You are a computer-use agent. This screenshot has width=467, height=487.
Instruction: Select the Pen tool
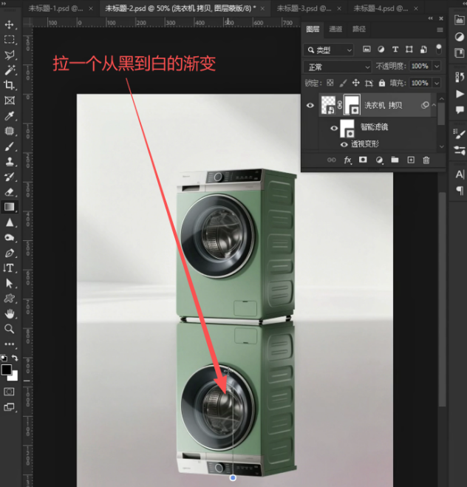point(9,253)
